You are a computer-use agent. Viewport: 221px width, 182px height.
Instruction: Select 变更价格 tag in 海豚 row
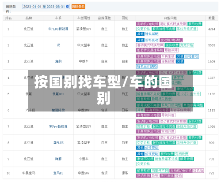144,164
